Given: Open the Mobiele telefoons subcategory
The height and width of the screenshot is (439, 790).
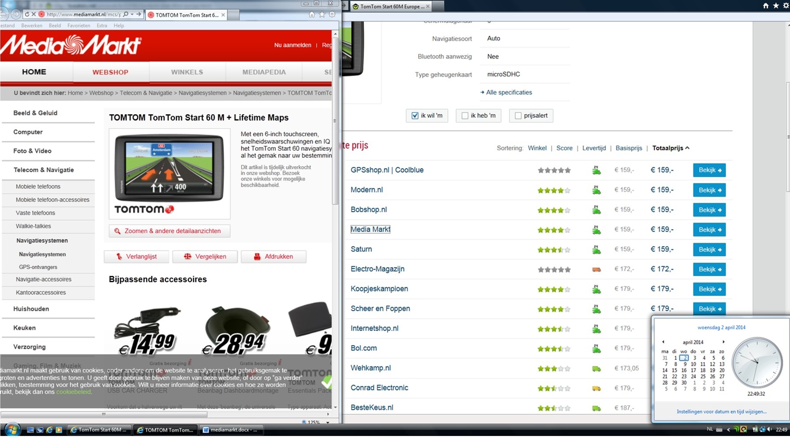Looking at the screenshot, I should click(x=38, y=186).
